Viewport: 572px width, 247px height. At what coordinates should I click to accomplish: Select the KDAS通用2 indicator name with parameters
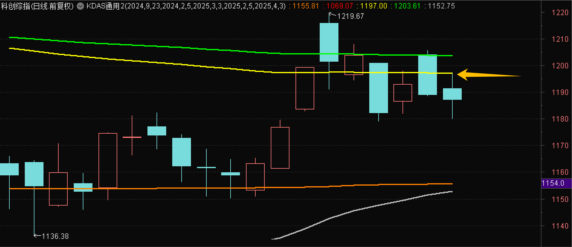tap(186, 6)
